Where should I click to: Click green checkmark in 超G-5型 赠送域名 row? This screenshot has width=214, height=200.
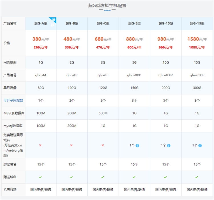pos(134,177)
